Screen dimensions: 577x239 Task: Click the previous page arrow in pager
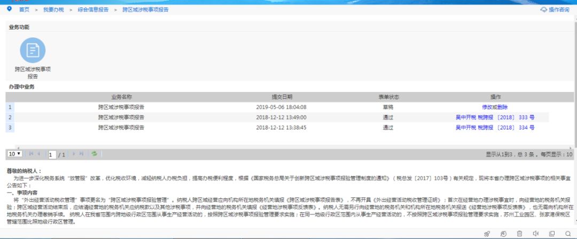[38, 154]
